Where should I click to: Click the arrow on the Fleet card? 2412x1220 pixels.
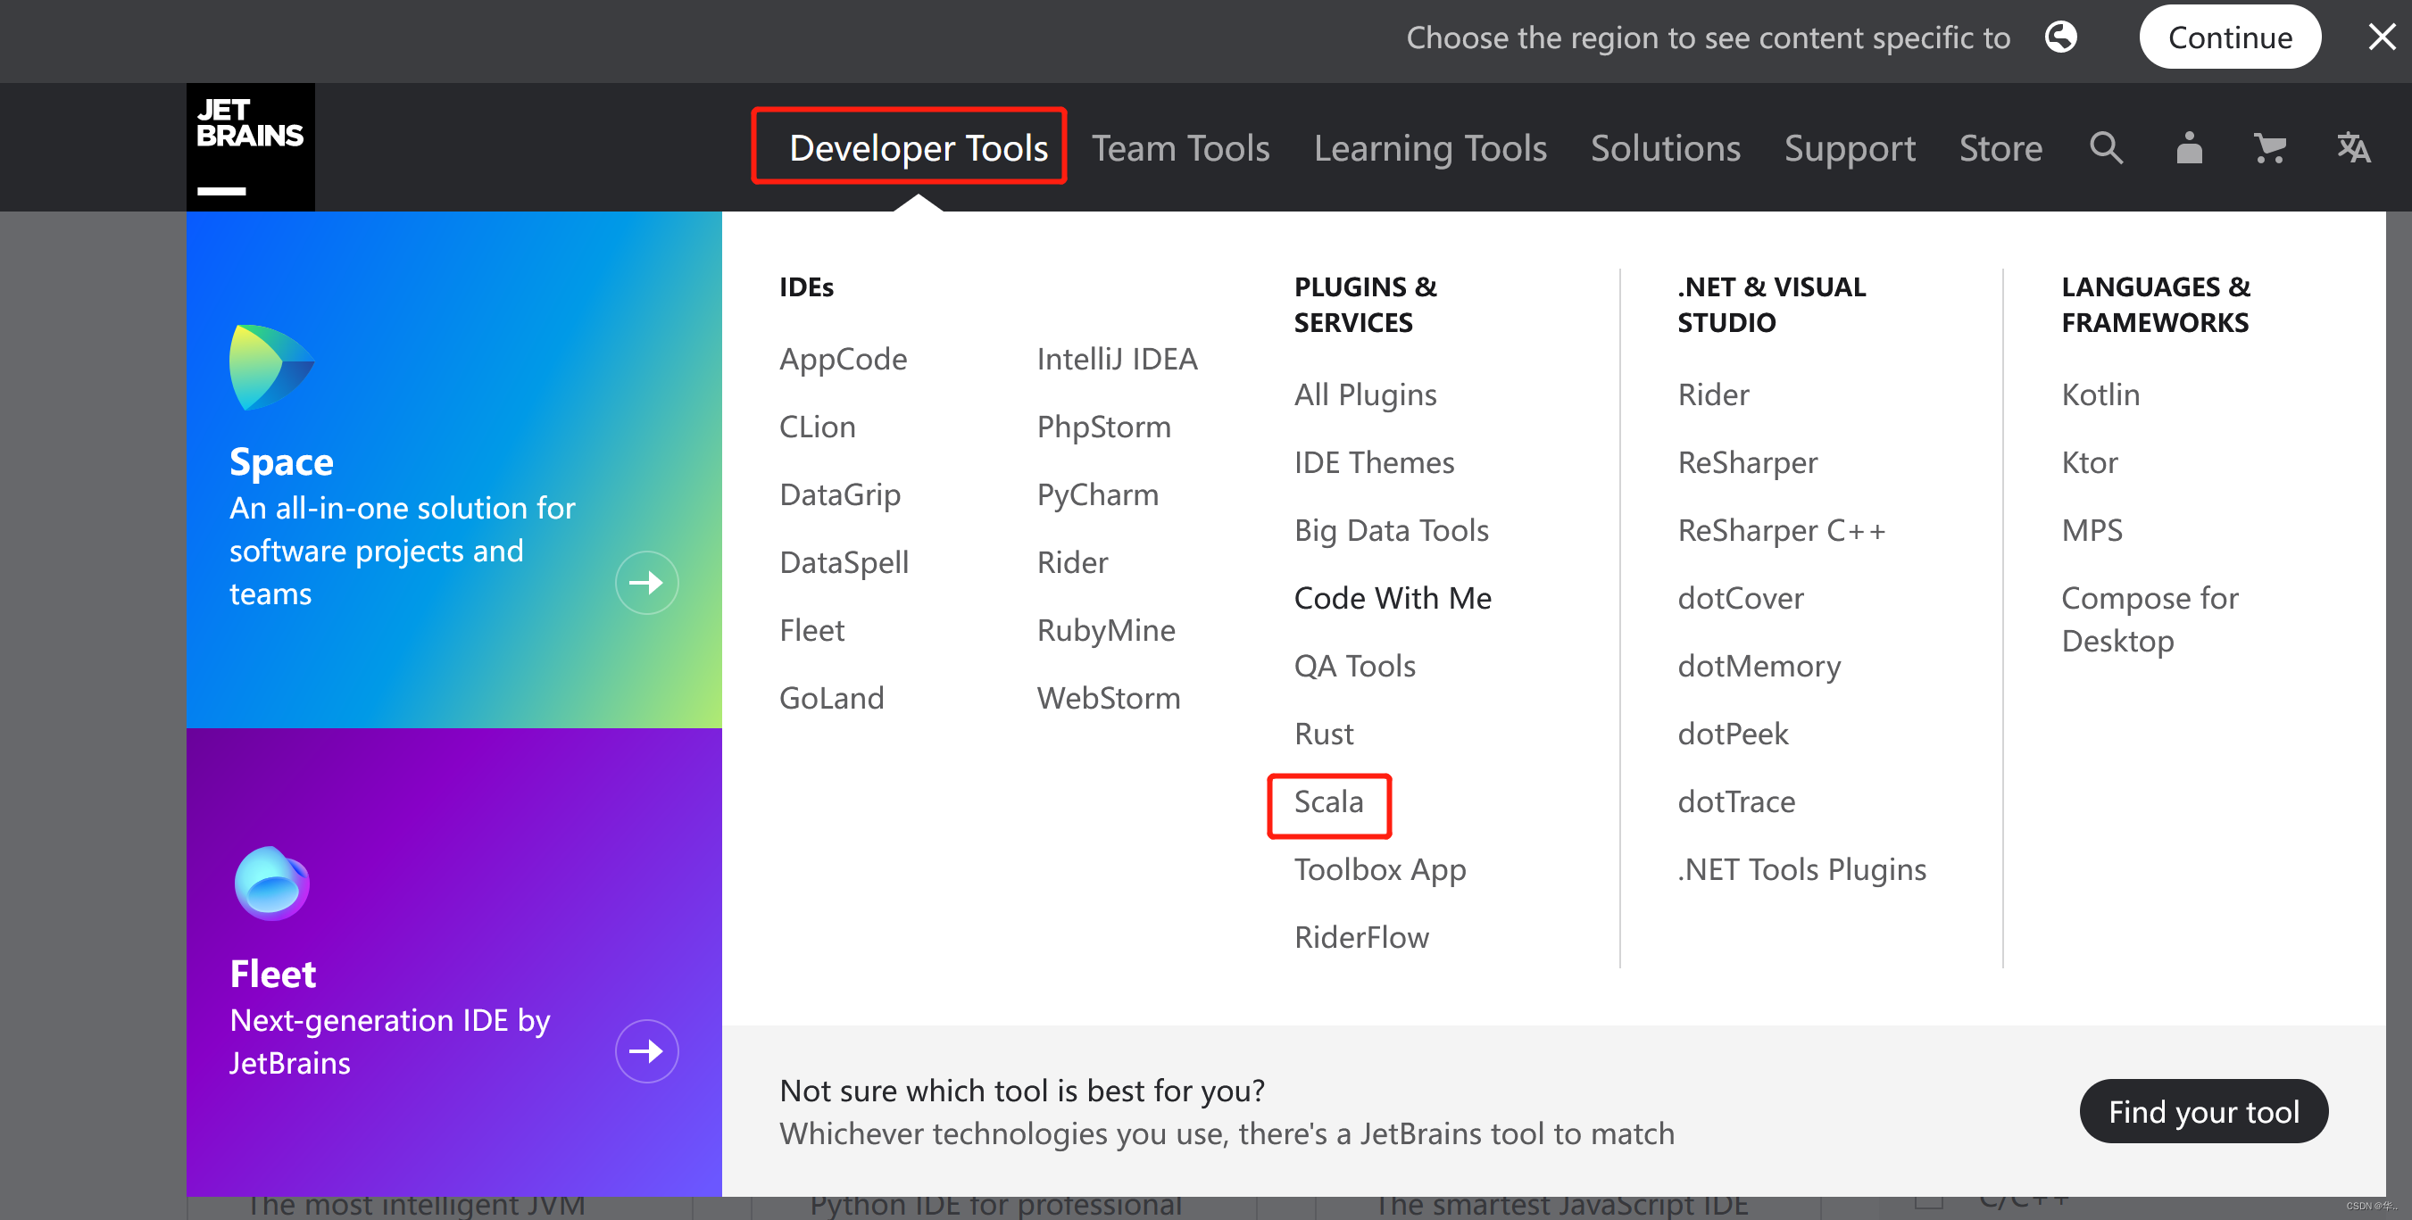click(646, 1050)
